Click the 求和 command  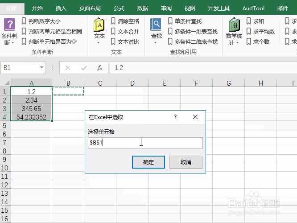click(255, 21)
